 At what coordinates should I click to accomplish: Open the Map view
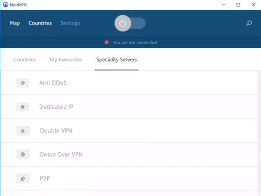15,23
